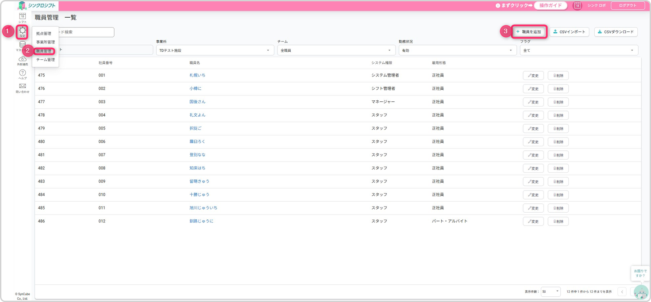Image resolution: width=651 pixels, height=302 pixels.
Task: Change the 表示件数 page size dropdown
Action: [550, 291]
